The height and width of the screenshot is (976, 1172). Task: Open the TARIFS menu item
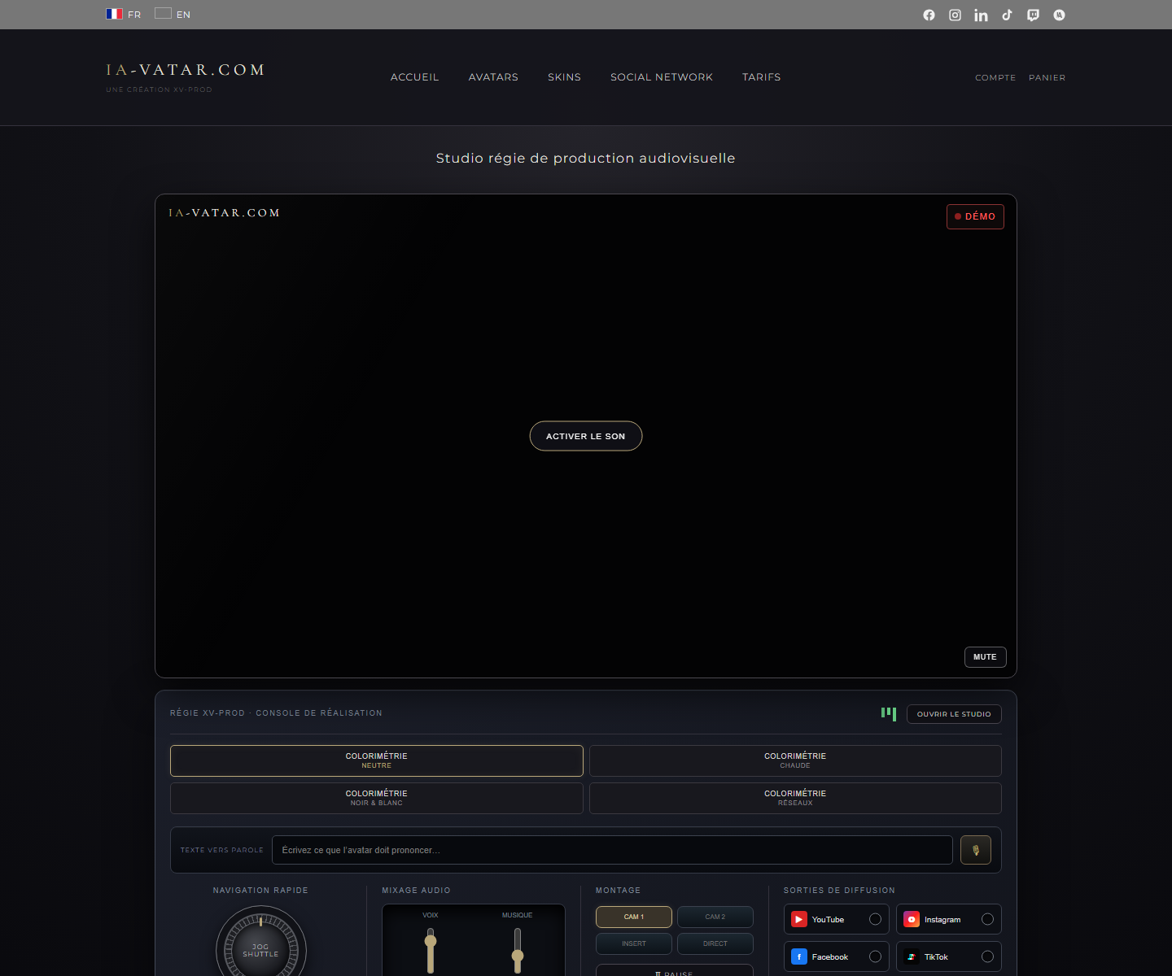tap(761, 77)
